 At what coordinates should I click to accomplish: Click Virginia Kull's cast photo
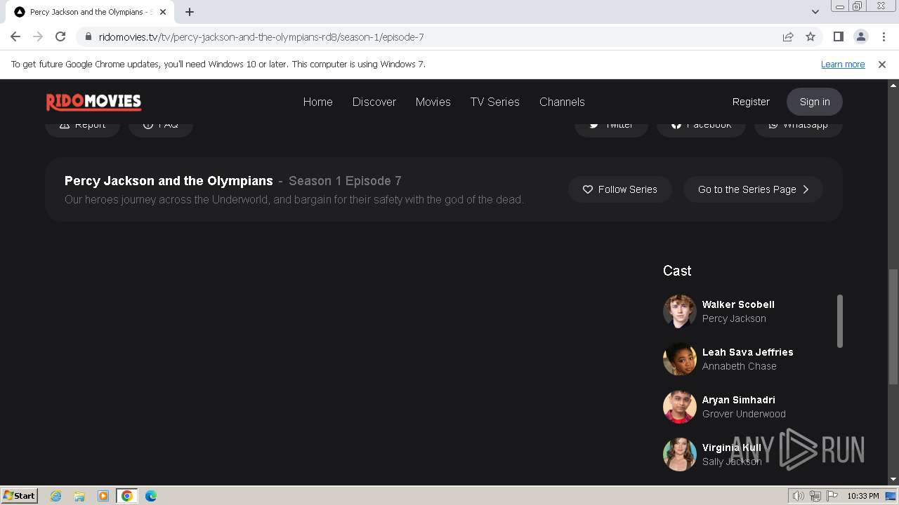pyautogui.click(x=680, y=454)
